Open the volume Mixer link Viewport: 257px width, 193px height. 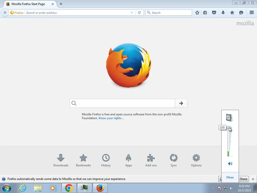click(230, 177)
